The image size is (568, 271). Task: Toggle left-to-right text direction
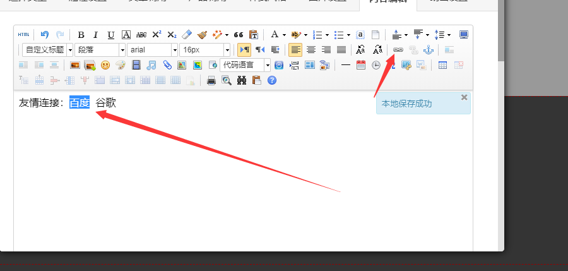pos(244,50)
